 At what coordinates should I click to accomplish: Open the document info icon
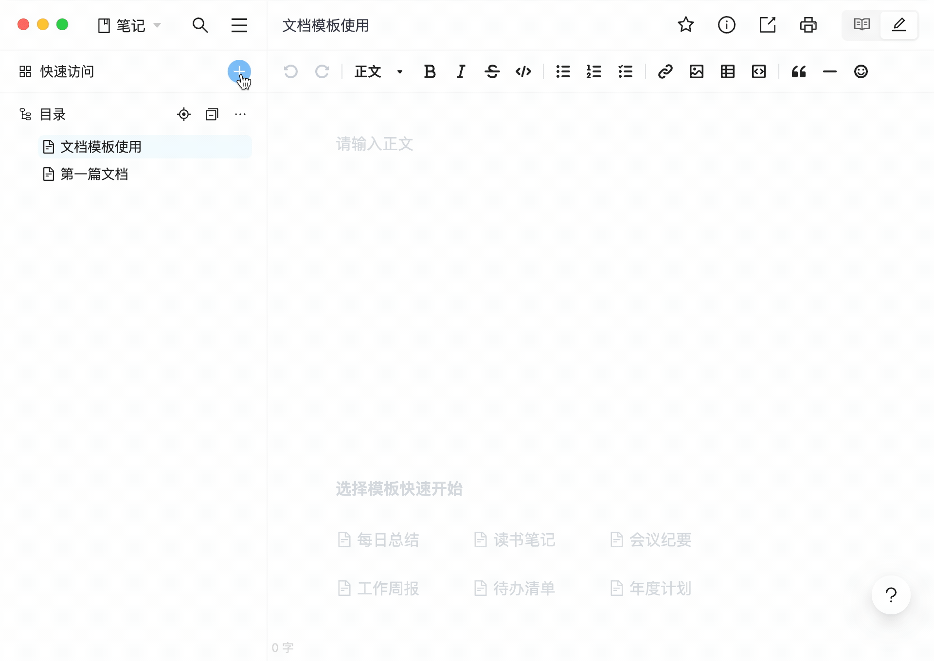(x=727, y=25)
